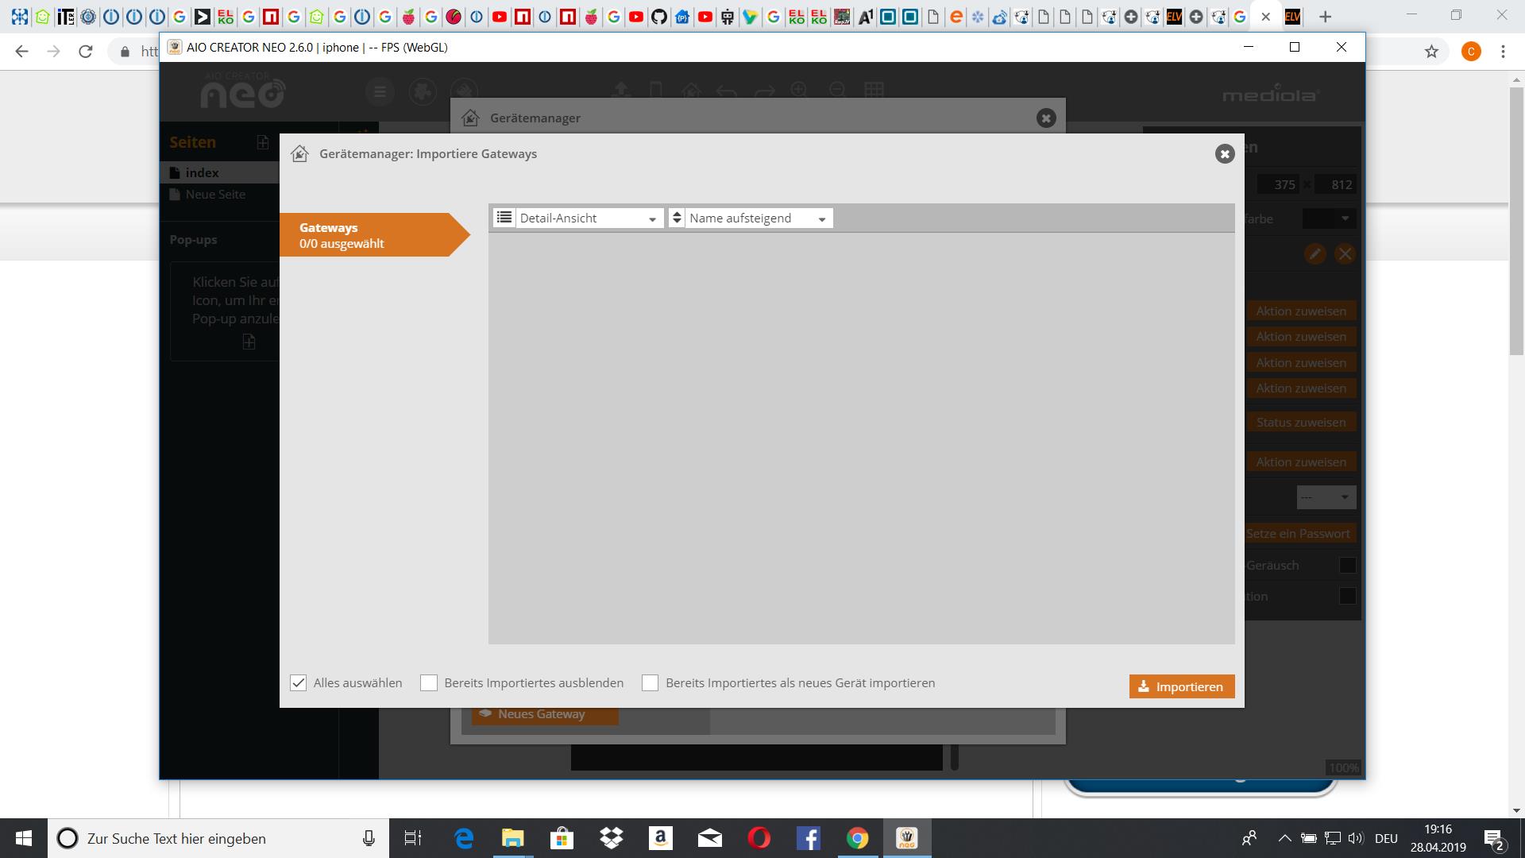Open Dropbox from the taskbar
This screenshot has width=1525, height=858.
[612, 838]
